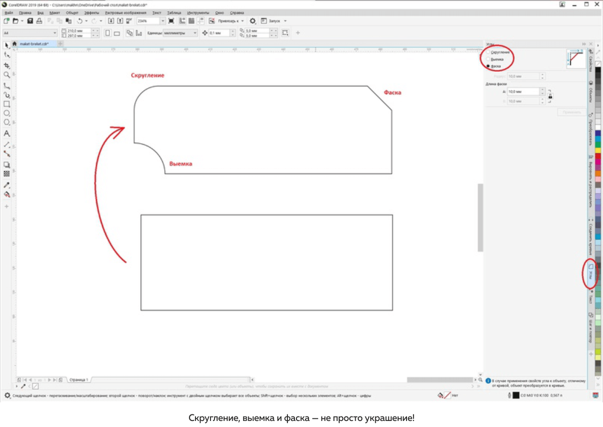
Task: Collapse the Углы docker with arrows
Action: (584, 44)
